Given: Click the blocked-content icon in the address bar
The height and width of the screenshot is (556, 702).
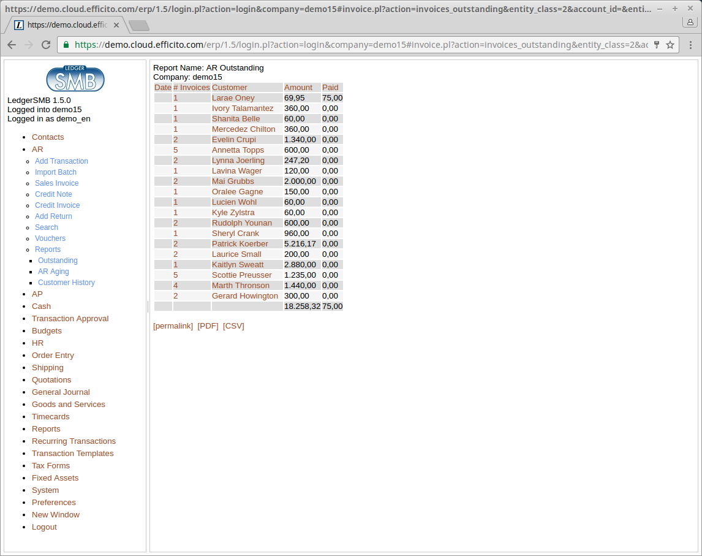Looking at the screenshot, I should [x=657, y=45].
